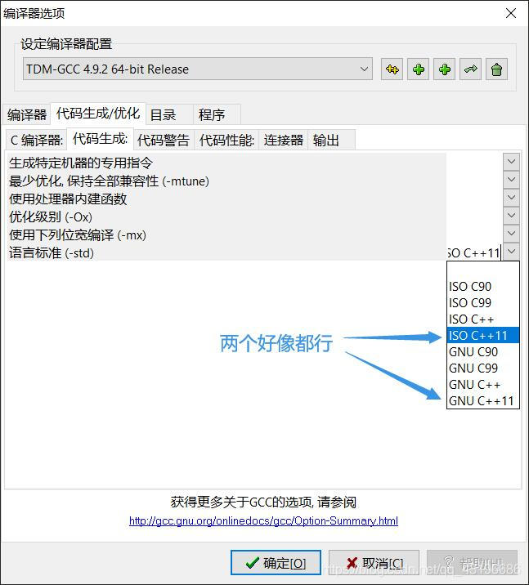Click the 确定[O] confirm button
Viewport: 529px width, 585px height.
point(276,563)
